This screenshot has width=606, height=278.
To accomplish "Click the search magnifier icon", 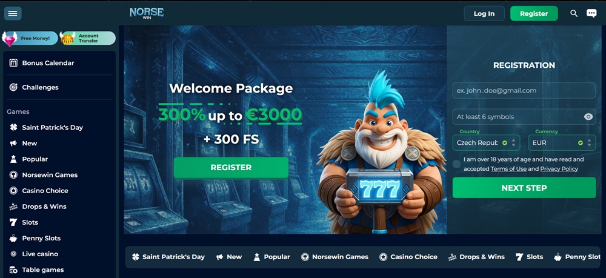I will (574, 13).
